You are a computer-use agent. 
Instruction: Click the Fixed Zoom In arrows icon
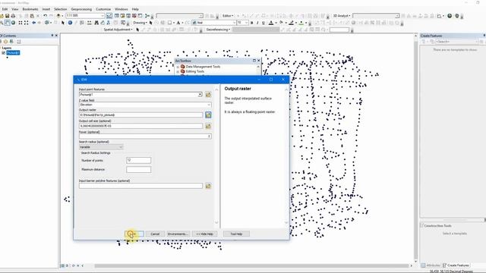pyautogui.click(x=21, y=23)
